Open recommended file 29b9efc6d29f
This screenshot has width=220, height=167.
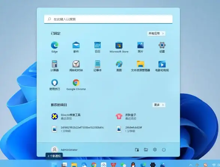click(129, 129)
